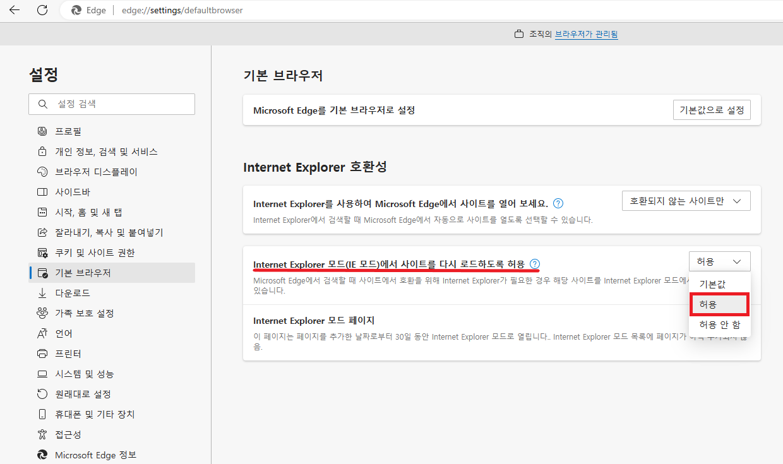Viewport: 783px width, 464px height.
Task: Go to 쿠키 및 사이트 권한 section
Action: tap(112, 253)
